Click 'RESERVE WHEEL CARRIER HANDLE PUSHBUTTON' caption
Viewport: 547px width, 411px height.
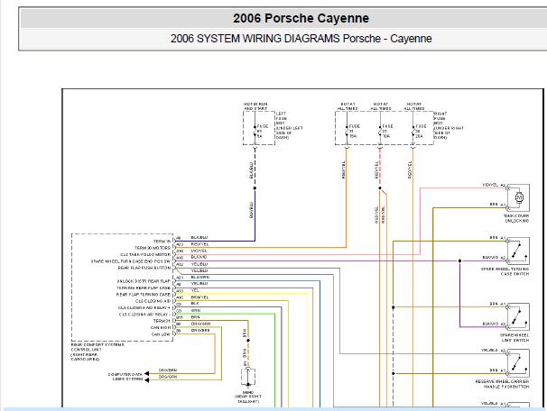502,384
